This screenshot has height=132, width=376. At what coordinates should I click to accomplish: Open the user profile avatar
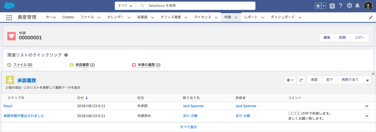point(368,6)
